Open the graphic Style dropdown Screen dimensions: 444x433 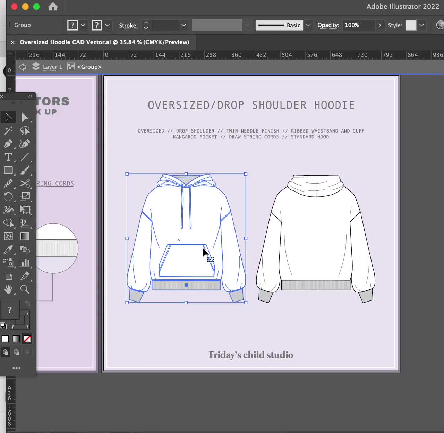pos(421,25)
